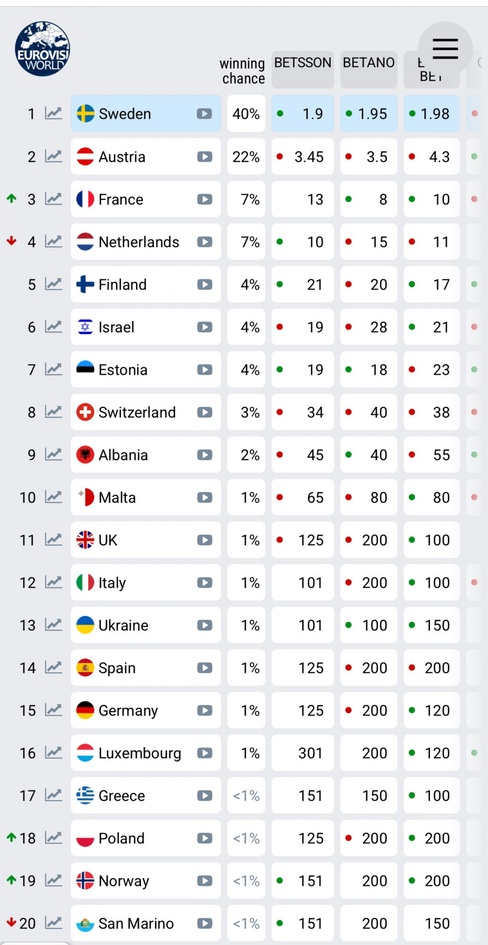Show Israel's odds chart icon
This screenshot has width=488, height=945.
[x=53, y=327]
